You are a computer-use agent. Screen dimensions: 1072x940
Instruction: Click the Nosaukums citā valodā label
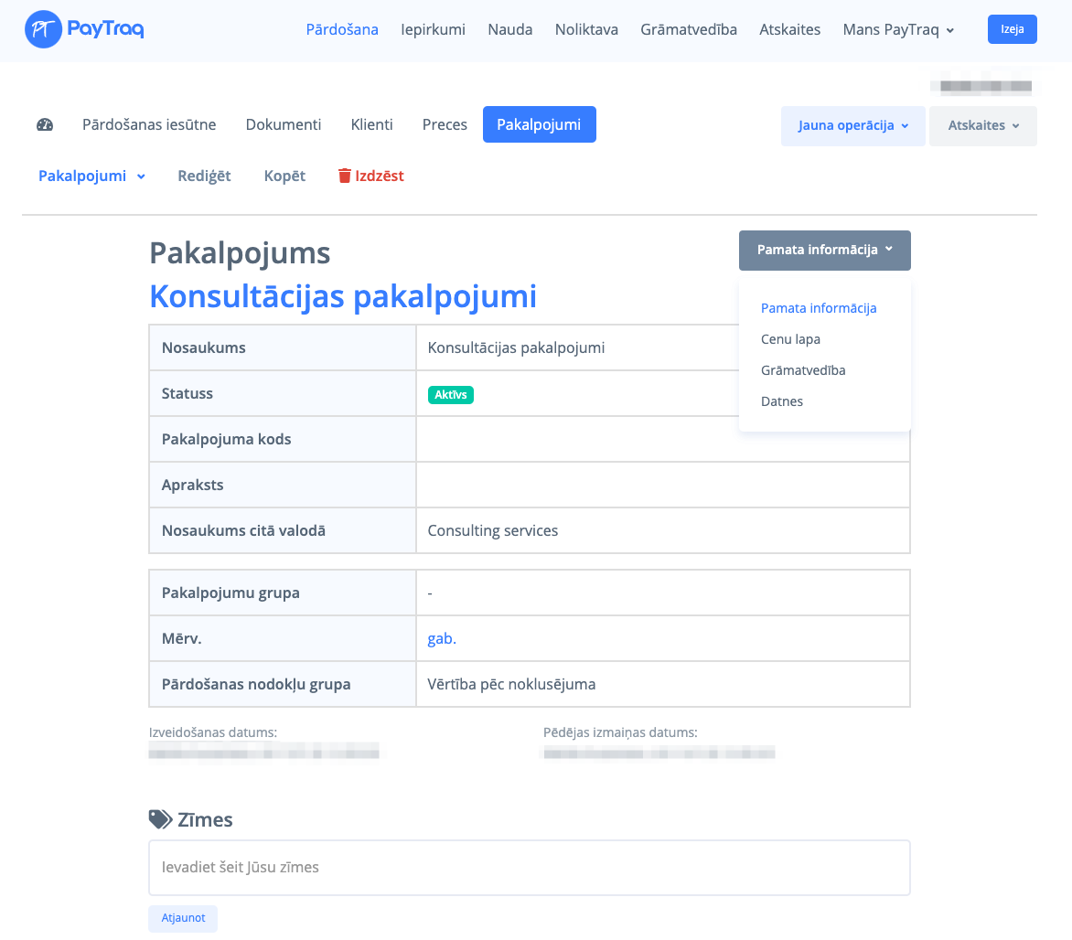(x=243, y=530)
